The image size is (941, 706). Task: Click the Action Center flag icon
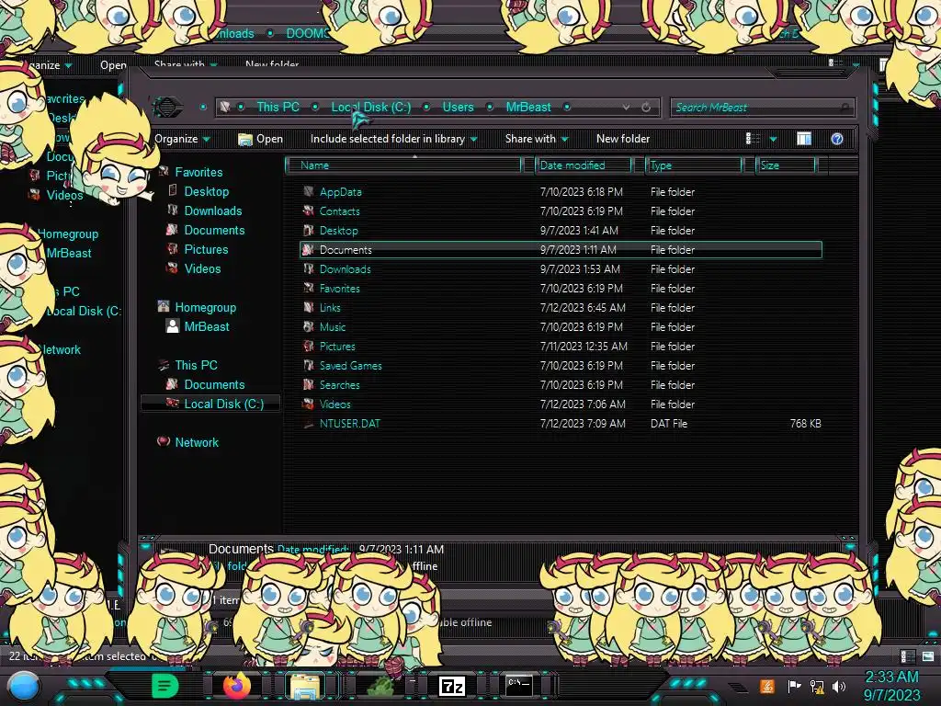794,686
